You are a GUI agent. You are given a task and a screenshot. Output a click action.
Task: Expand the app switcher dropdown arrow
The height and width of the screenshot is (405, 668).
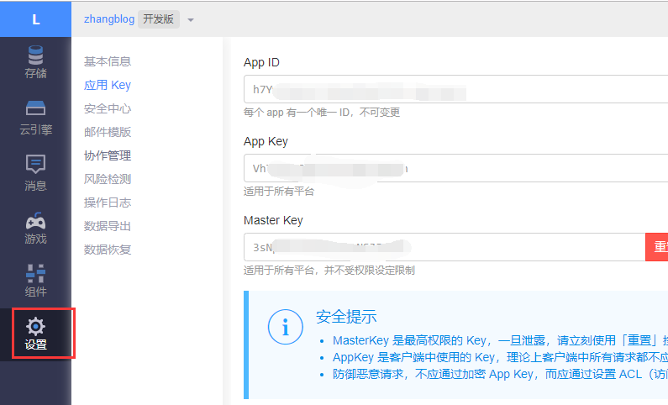[x=191, y=20]
